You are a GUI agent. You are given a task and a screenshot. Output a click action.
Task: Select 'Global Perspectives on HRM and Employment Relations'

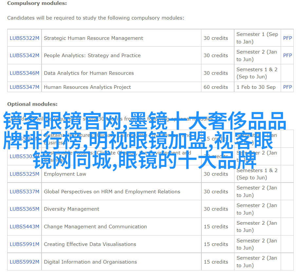pos(112,191)
